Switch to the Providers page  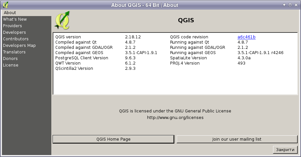(13, 26)
